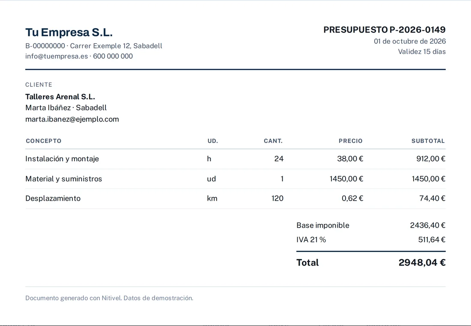
Task: Click the Validez 15 días text
Action: click(422, 52)
